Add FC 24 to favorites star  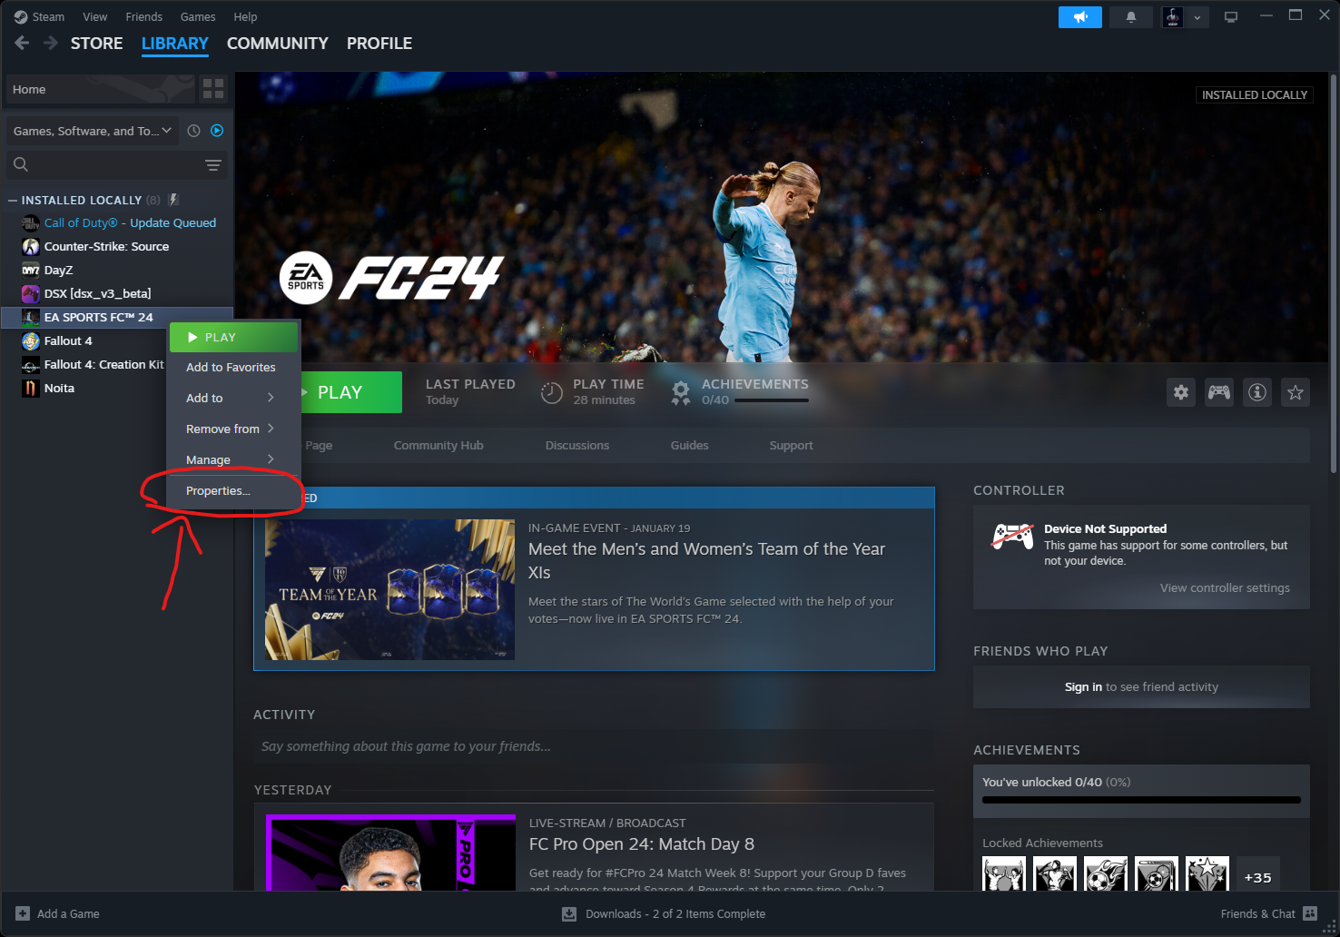(x=1295, y=392)
